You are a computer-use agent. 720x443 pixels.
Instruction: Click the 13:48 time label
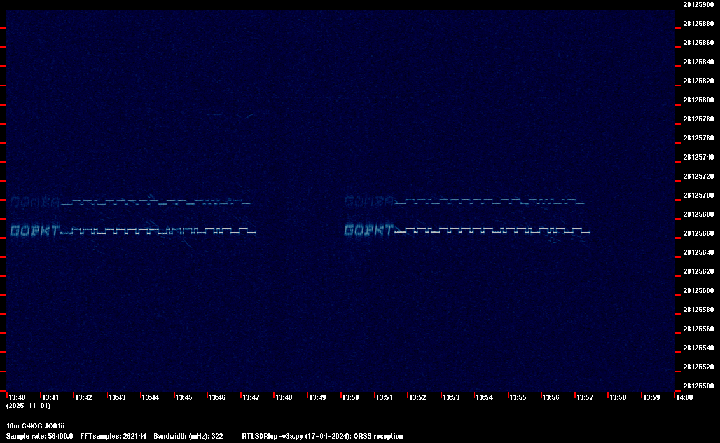284,397
